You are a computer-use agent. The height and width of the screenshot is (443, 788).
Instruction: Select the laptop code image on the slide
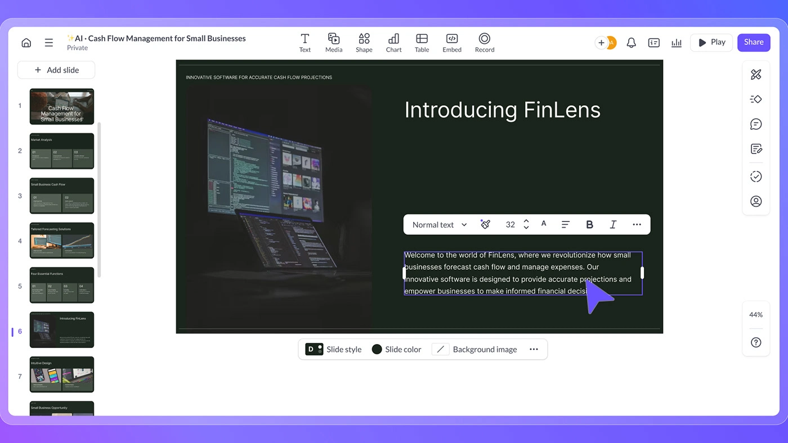click(x=279, y=207)
